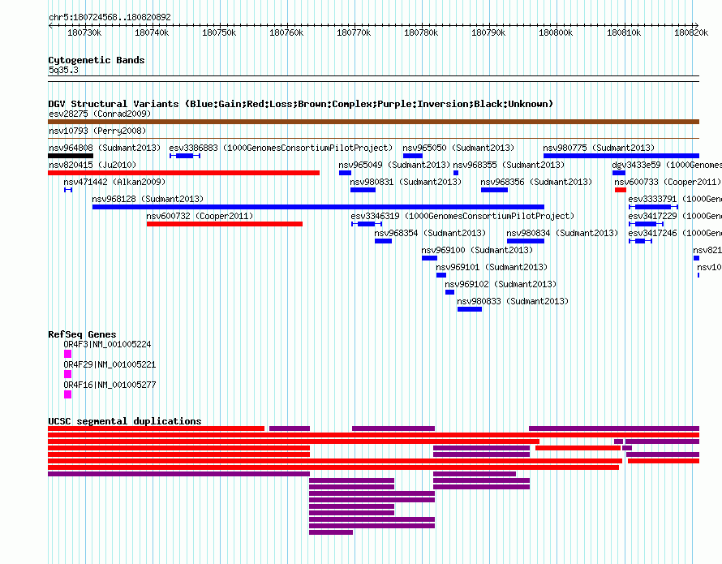The width and height of the screenshot is (722, 564).
Task: Click the chr5:180724568..180820892 coordinate text
Action: tap(110, 17)
